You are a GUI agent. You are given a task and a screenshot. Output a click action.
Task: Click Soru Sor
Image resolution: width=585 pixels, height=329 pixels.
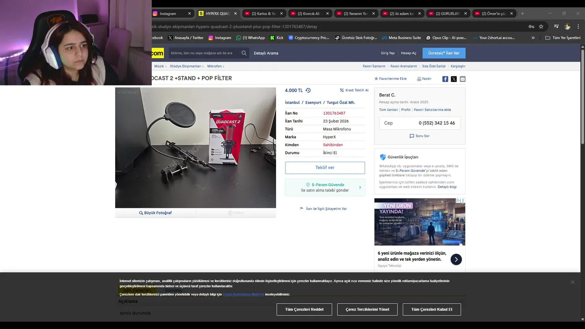tap(420, 136)
